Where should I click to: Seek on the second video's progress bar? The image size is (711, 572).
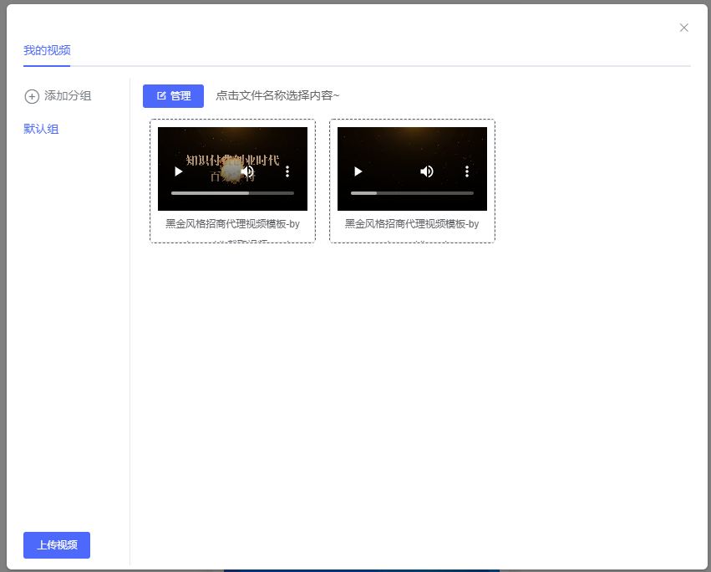(x=412, y=192)
